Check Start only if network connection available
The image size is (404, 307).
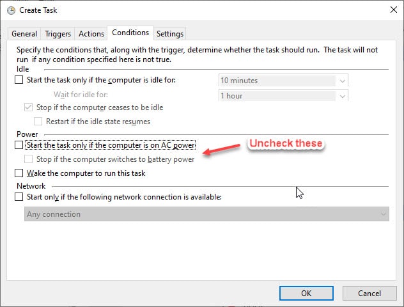pyautogui.click(x=19, y=197)
